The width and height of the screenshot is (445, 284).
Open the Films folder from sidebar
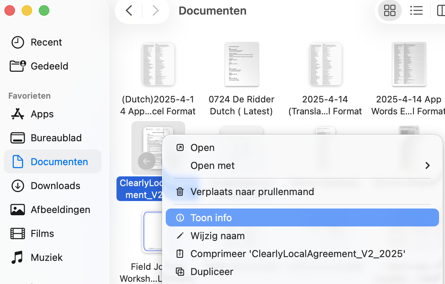(x=43, y=233)
